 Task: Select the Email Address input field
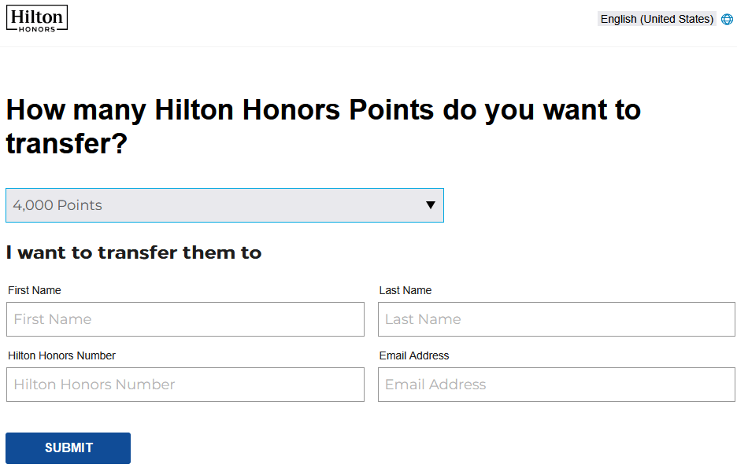(556, 385)
